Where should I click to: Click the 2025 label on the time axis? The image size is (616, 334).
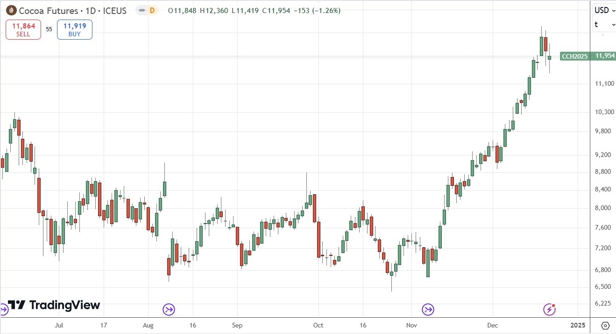[x=578, y=325]
